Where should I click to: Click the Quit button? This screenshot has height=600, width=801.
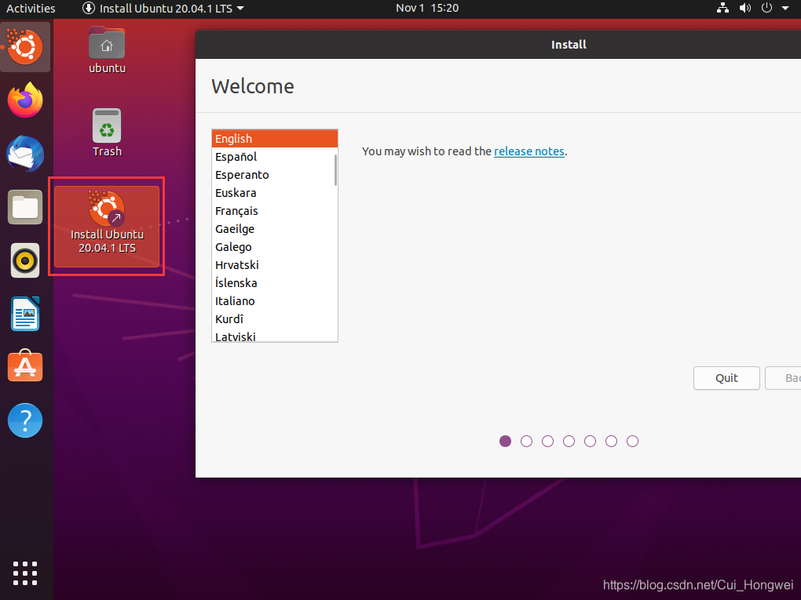[726, 378]
